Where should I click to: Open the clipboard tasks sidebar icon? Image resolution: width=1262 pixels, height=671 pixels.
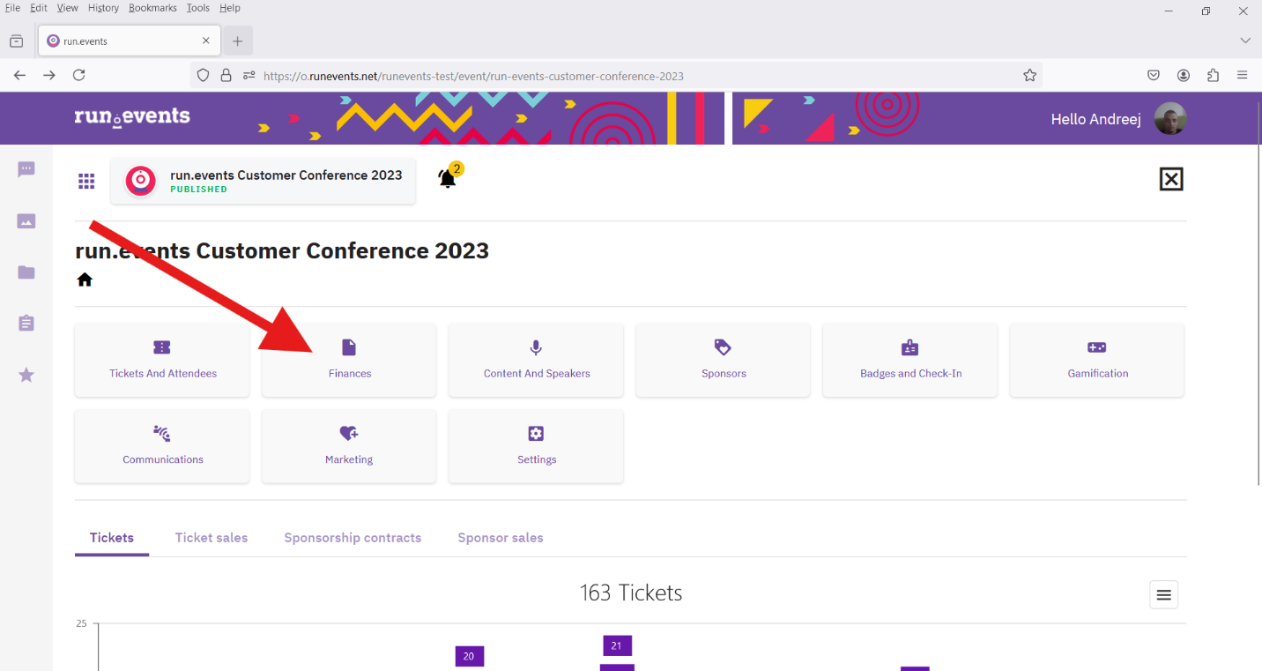tap(26, 324)
